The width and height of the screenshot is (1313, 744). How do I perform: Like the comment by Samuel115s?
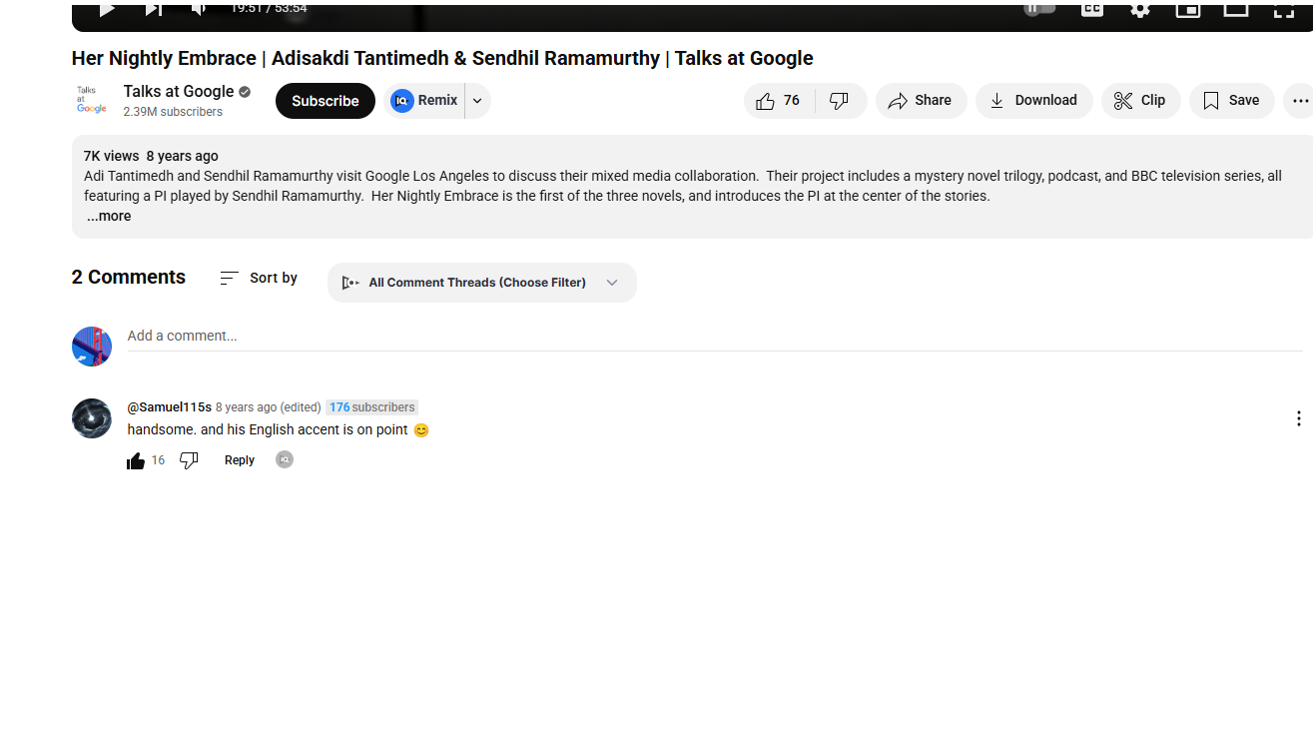click(x=136, y=460)
